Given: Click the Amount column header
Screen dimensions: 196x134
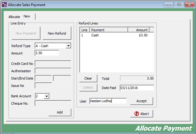Looking at the screenshot, I should coord(139,30).
